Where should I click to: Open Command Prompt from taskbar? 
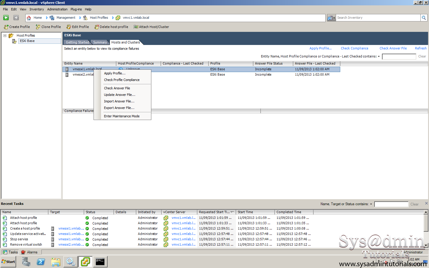click(x=100, y=262)
